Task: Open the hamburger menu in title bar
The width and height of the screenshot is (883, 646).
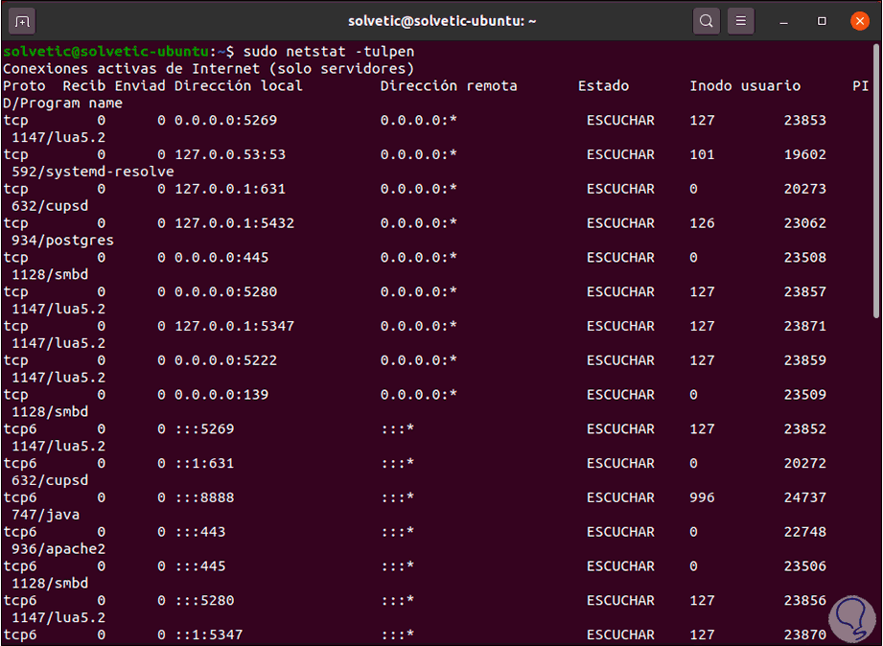Action: pos(741,21)
